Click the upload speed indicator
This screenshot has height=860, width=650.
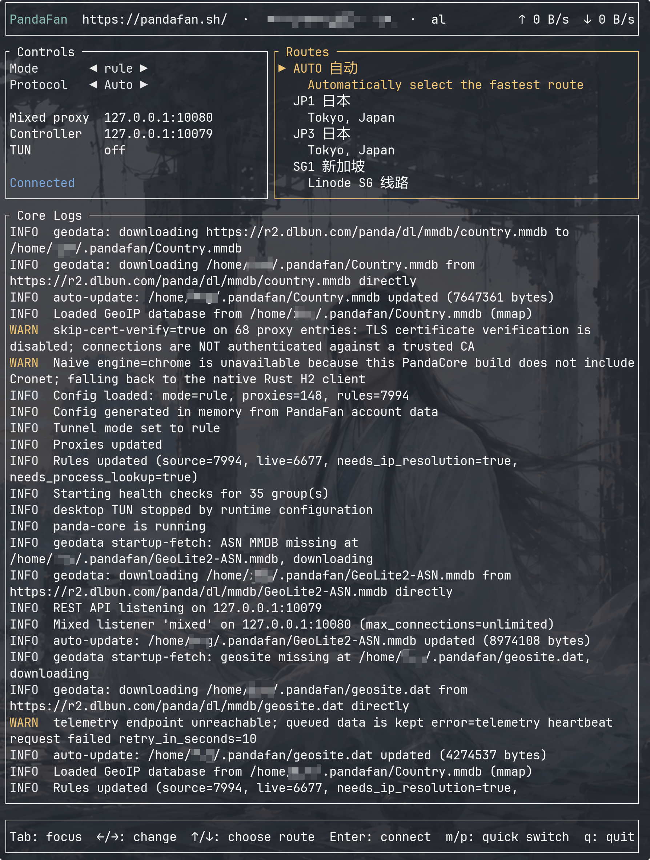point(543,20)
